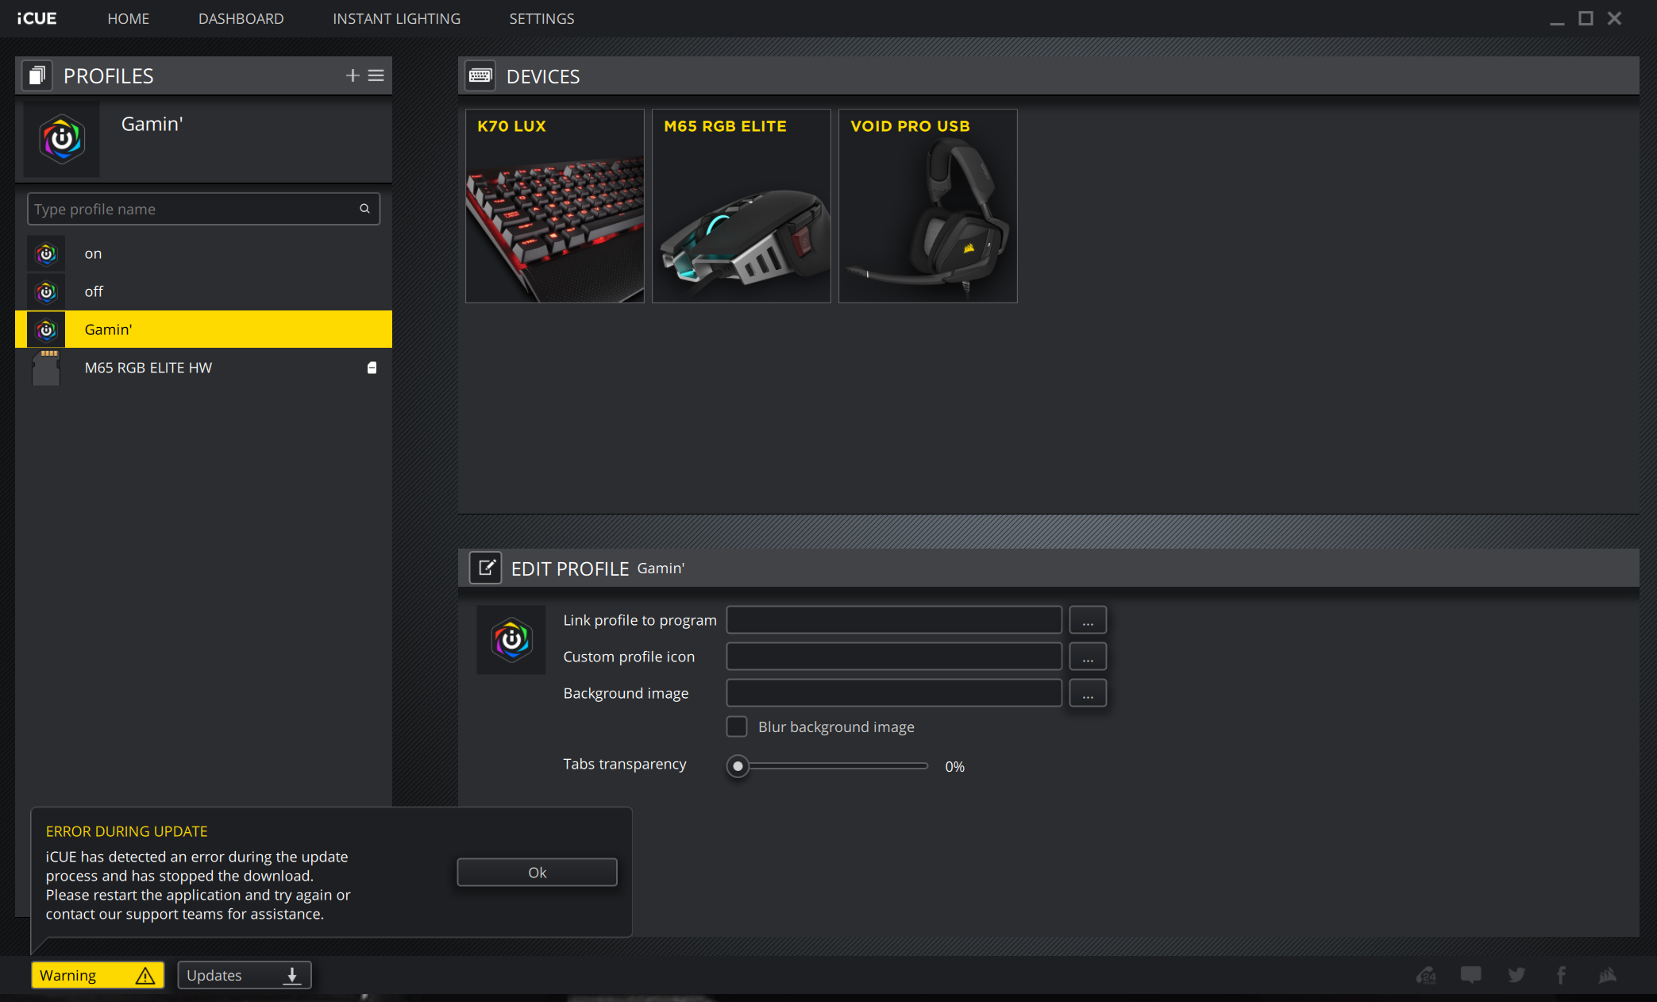
Task: Click the 0% transparency value
Action: coord(954,767)
